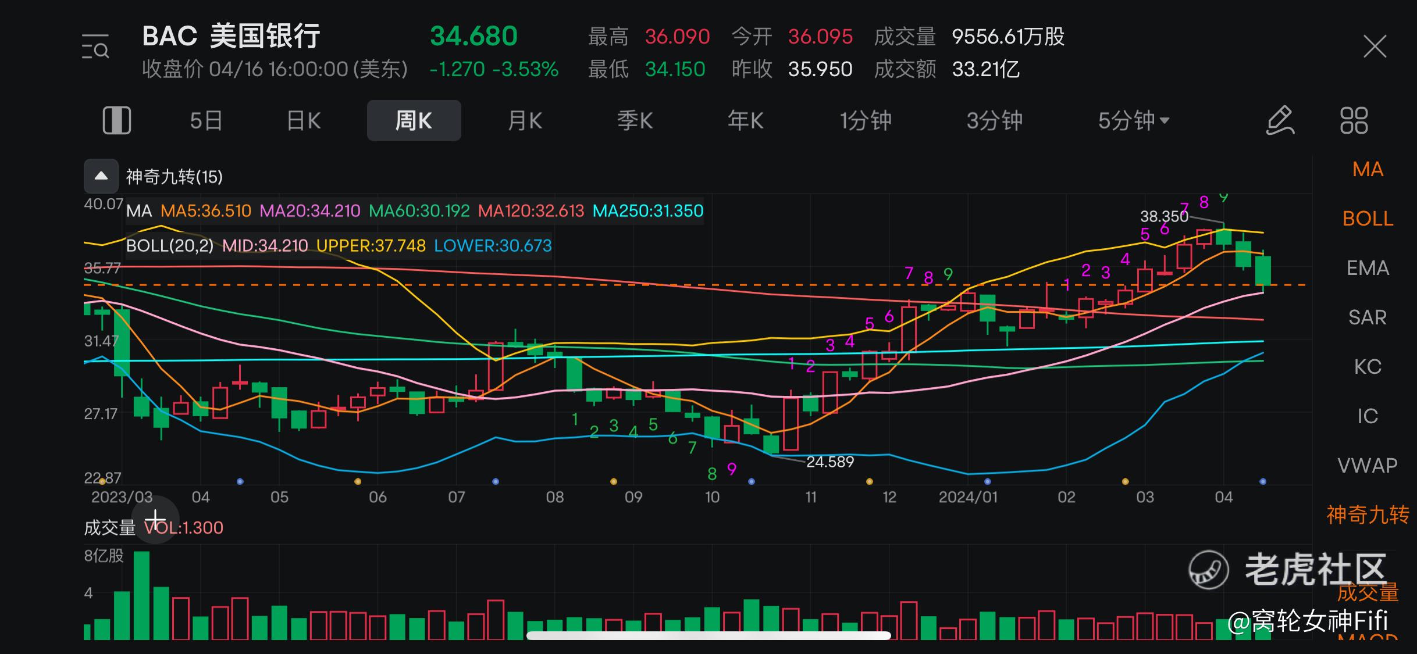
Task: Collapse the 神奇九转 indicator legend arrow
Action: point(101,176)
